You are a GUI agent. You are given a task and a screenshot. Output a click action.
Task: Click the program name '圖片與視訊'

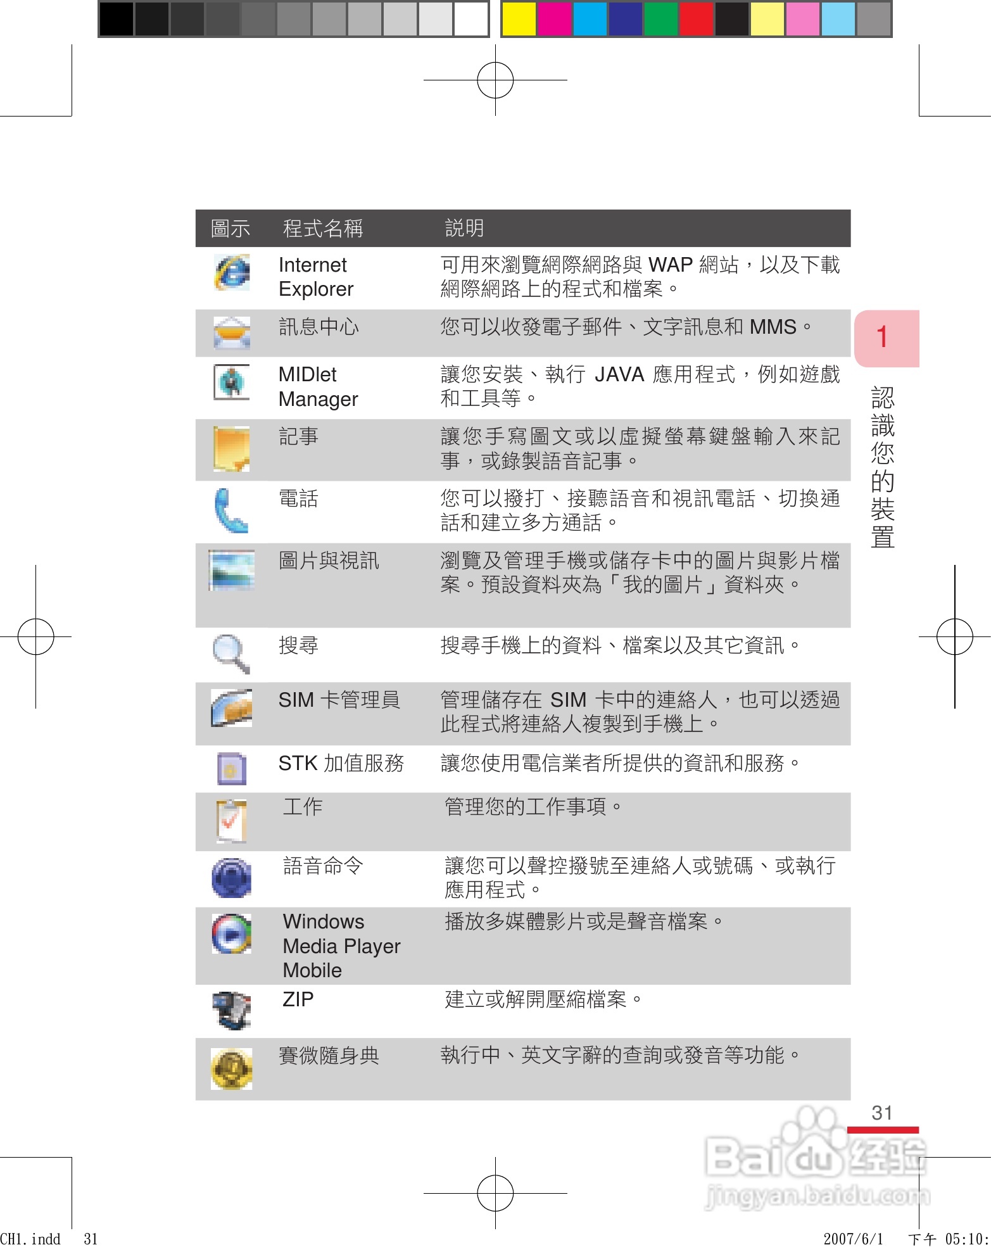point(329,560)
